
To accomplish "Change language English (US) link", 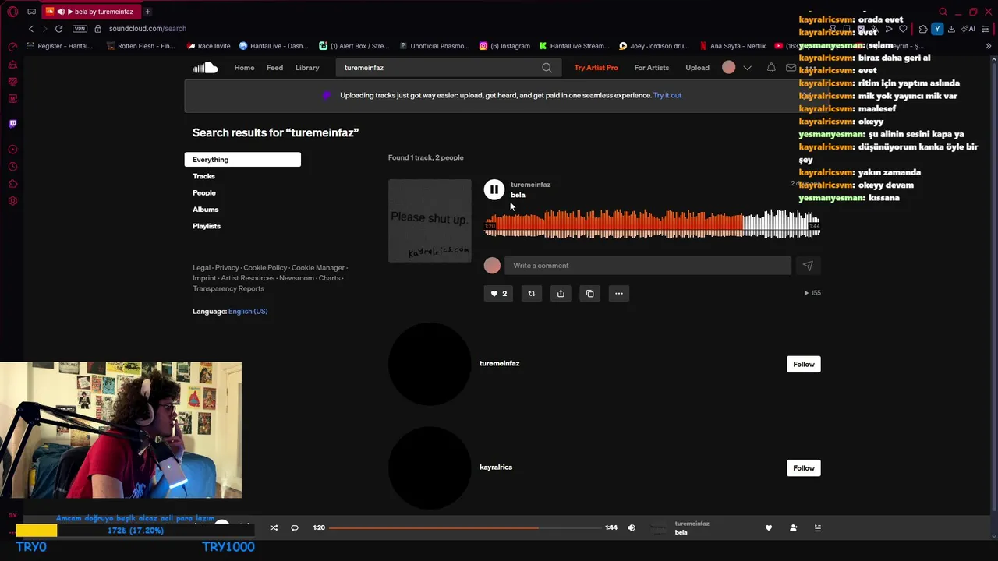I will tap(248, 311).
